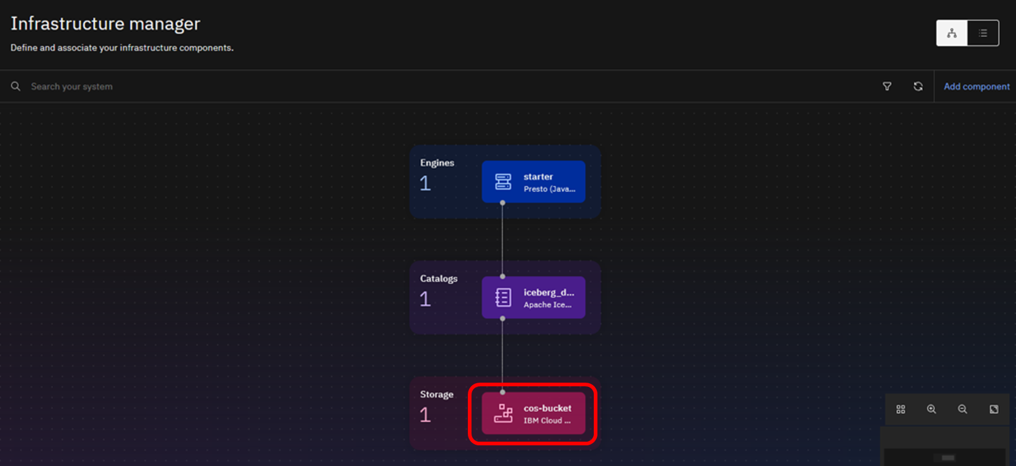Image resolution: width=1016 pixels, height=466 pixels.
Task: Click the Presto engine server icon
Action: pyautogui.click(x=503, y=182)
